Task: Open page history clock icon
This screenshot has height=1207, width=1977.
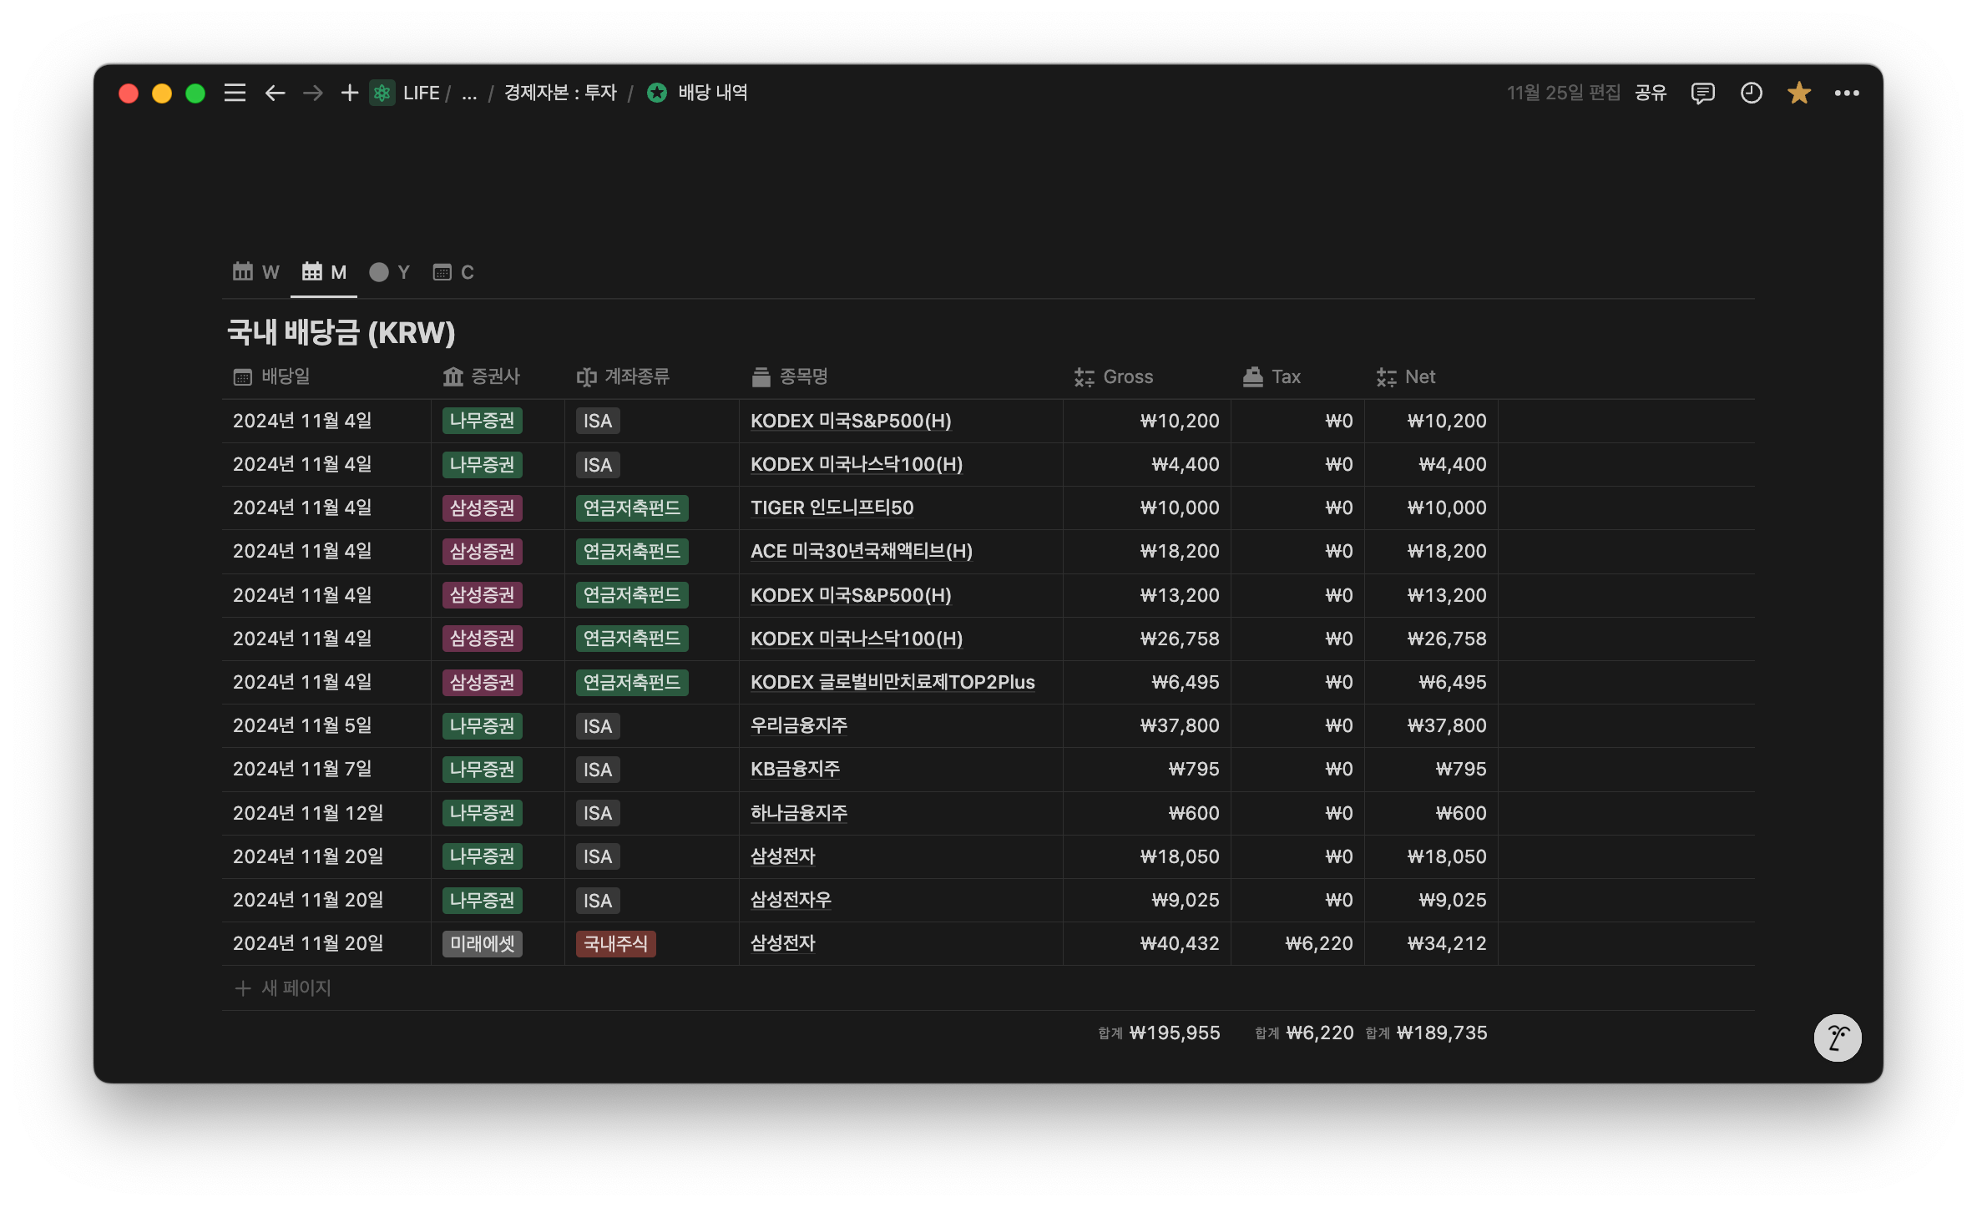Action: 1751,93
